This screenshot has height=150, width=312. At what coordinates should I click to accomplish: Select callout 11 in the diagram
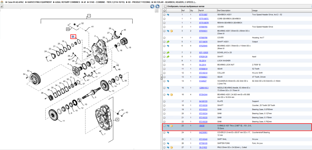tap(64, 121)
